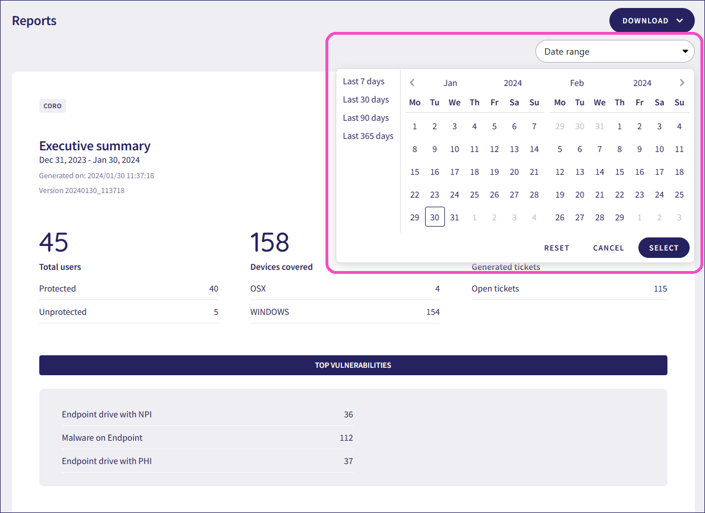Open the DOWNLOAD dropdown menu
The image size is (705, 513).
(652, 20)
